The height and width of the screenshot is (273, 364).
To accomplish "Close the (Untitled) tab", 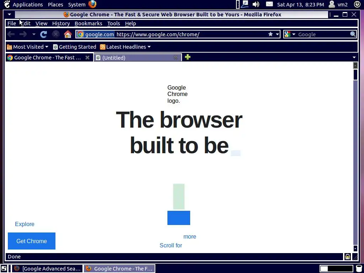I will (x=176, y=58).
